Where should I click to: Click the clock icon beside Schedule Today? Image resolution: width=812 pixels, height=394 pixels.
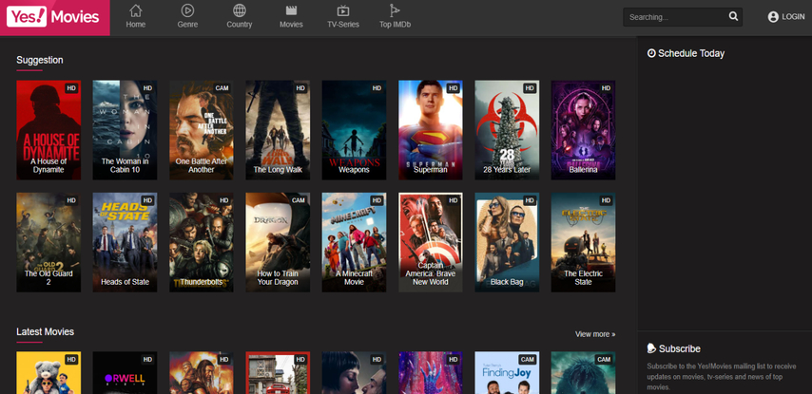click(651, 53)
